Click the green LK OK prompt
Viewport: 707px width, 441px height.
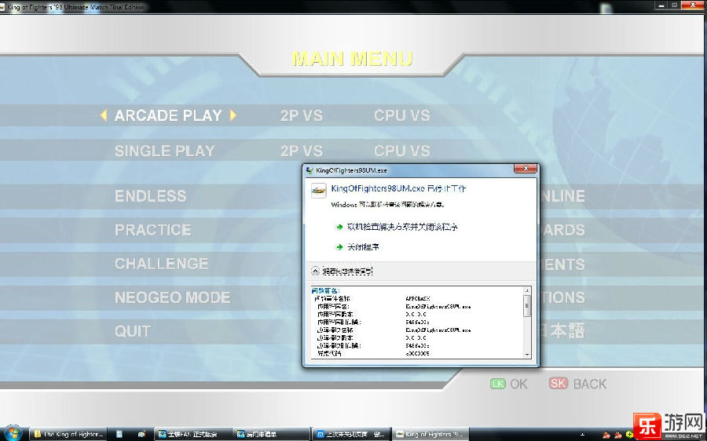coord(508,384)
